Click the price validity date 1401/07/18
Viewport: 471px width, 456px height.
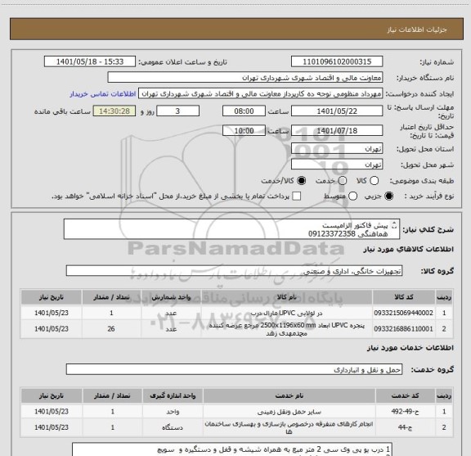[337, 131]
